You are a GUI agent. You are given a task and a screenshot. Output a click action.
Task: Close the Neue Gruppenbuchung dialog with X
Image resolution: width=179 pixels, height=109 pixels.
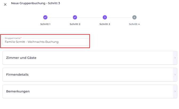click(5, 4)
